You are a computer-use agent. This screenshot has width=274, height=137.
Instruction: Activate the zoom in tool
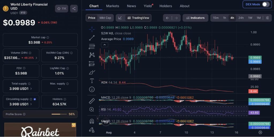[x=92, y=109]
